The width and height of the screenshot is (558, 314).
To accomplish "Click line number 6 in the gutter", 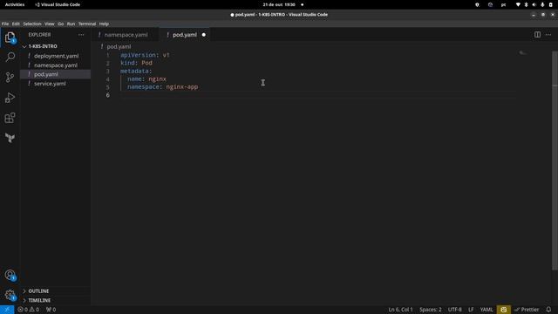I will pyautogui.click(x=108, y=95).
